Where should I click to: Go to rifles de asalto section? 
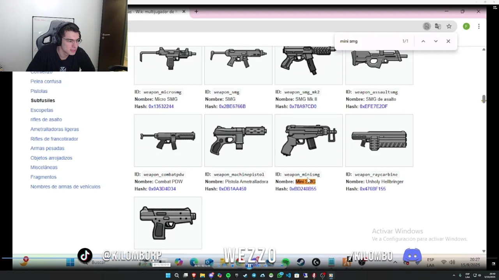tap(46, 119)
